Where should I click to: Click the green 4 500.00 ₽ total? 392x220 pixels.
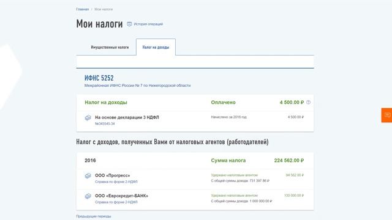click(292, 103)
